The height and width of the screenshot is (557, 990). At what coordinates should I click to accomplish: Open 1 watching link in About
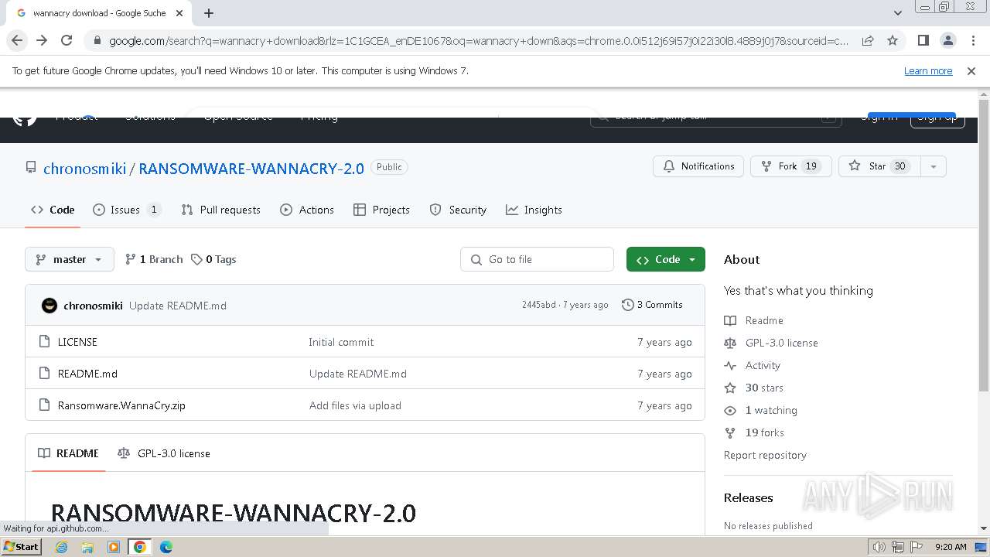[x=761, y=410]
